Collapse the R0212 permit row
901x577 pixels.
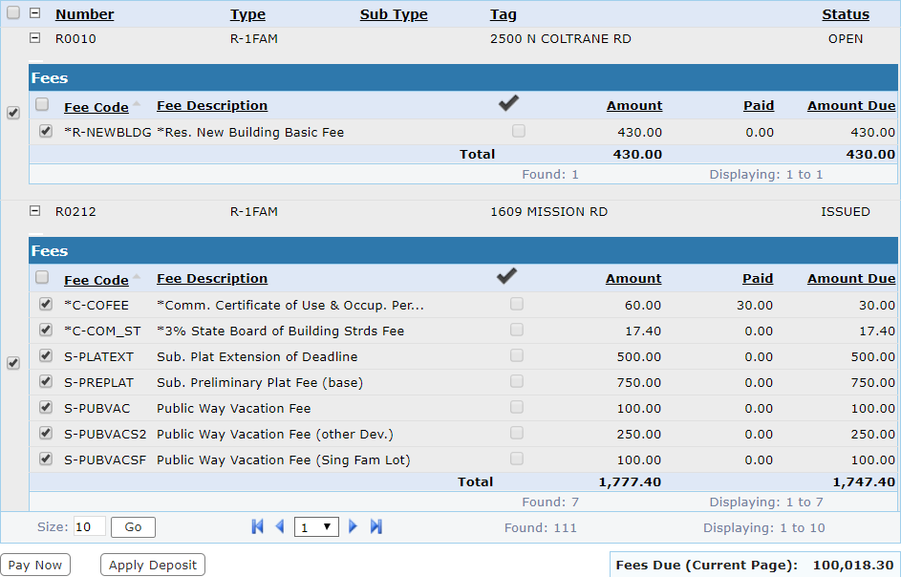click(35, 211)
